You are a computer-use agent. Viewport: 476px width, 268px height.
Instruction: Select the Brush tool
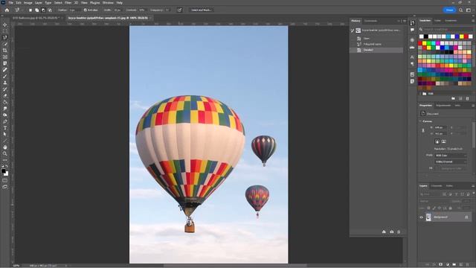point(5,76)
